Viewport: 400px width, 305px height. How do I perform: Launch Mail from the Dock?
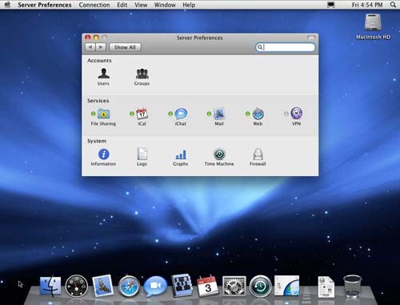pyautogui.click(x=102, y=286)
